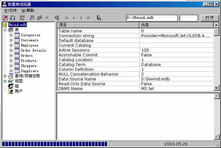Viewport: 221px width, 148px height.
Task: Click the property list scroll down arrow
Action: point(216,88)
